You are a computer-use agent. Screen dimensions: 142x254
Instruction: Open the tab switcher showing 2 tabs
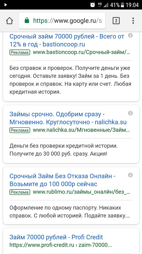[x=116, y=21]
